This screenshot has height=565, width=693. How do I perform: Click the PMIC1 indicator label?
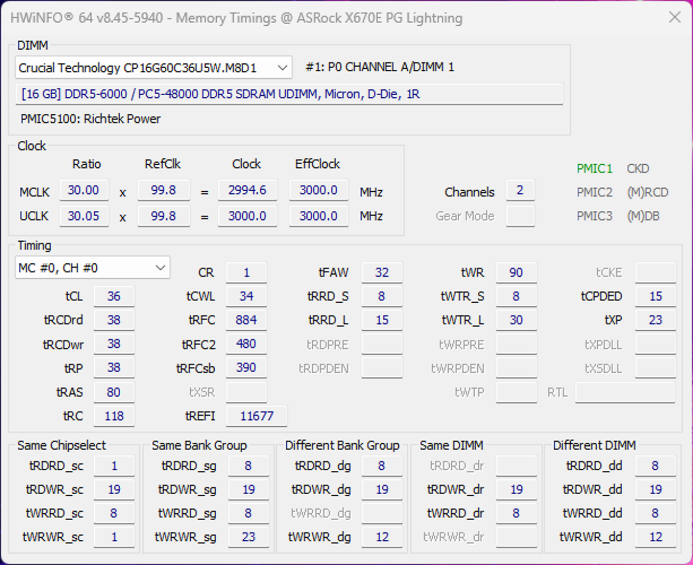tap(595, 169)
